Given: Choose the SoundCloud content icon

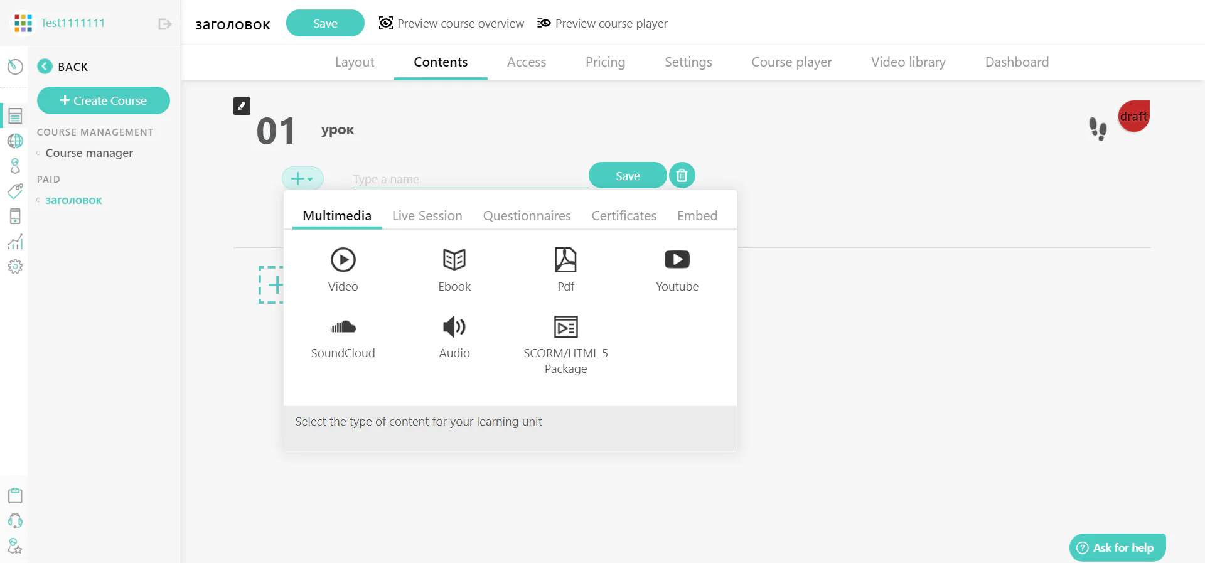Looking at the screenshot, I should [x=343, y=336].
